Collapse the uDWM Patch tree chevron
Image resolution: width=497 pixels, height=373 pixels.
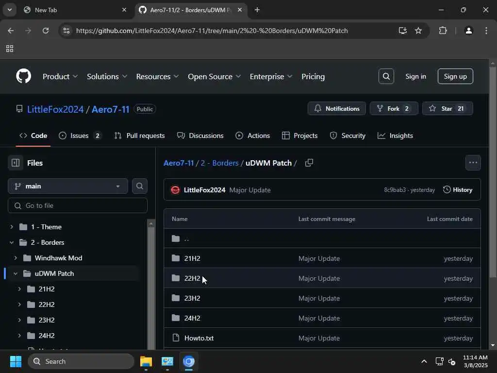click(x=16, y=273)
